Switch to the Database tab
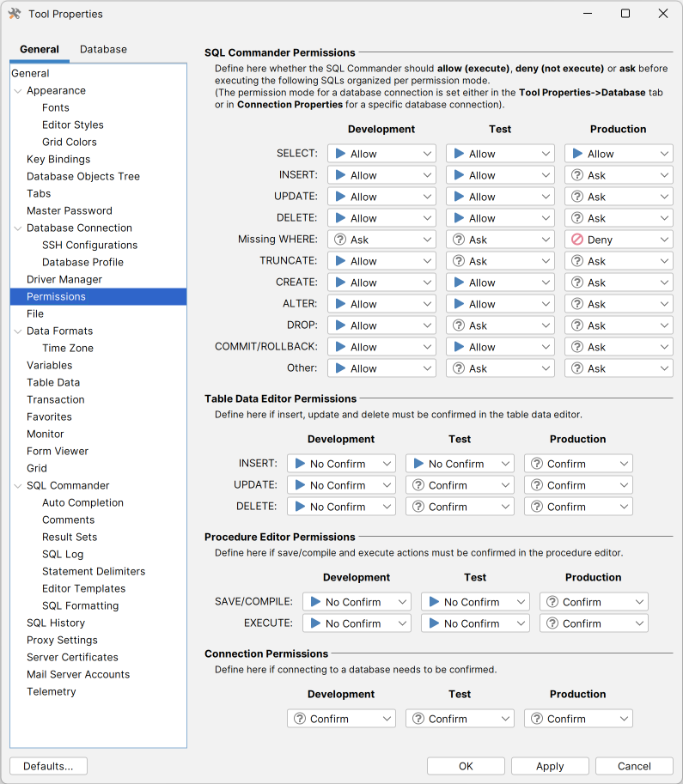The height and width of the screenshot is (784, 683). [x=103, y=50]
